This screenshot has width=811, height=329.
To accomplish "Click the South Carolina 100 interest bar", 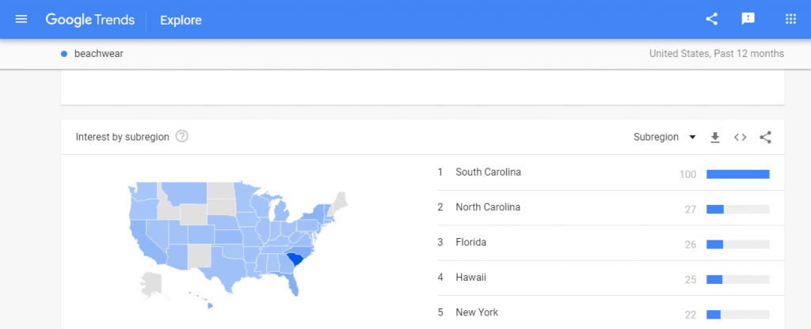I will (x=737, y=174).
